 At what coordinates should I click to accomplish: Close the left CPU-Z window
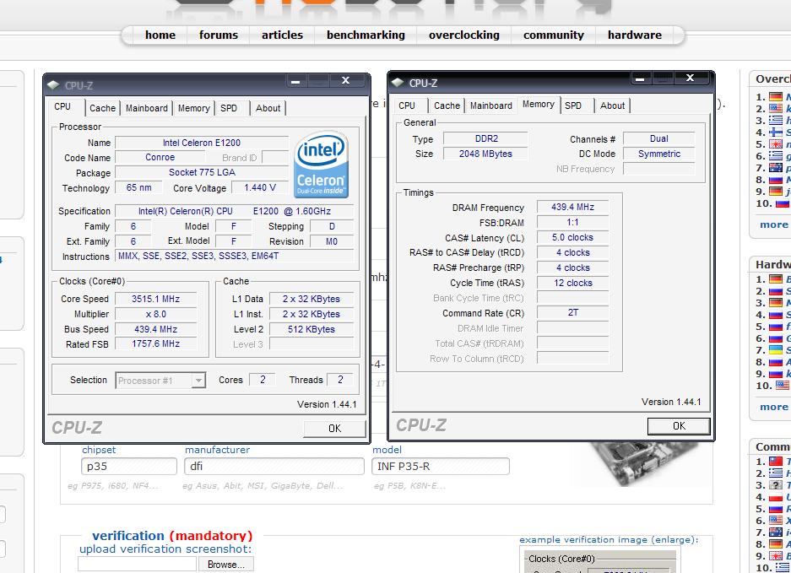coord(345,81)
